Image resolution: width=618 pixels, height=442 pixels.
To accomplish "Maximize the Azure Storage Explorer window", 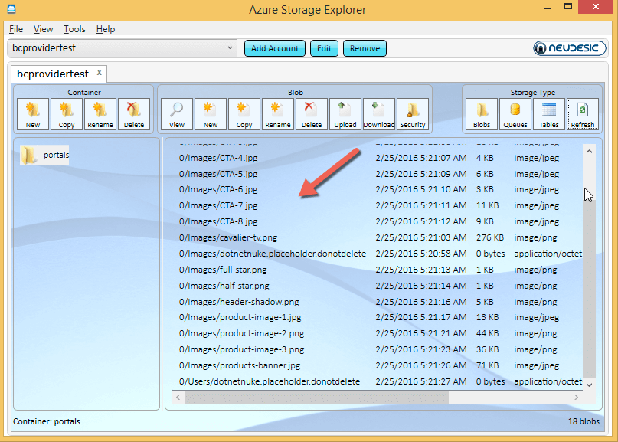I will [568, 7].
